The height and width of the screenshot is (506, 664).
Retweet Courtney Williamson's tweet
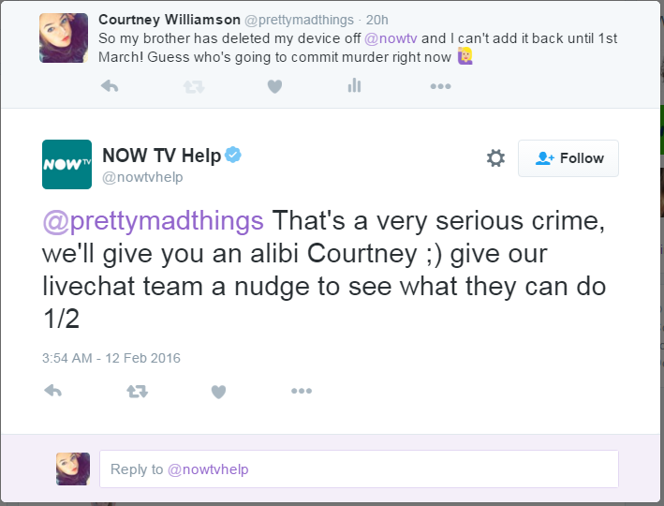coord(194,87)
